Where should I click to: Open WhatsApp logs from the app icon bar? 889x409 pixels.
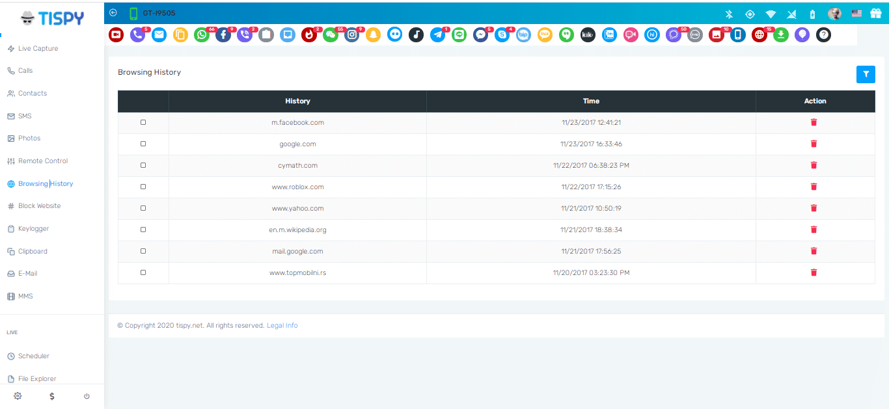202,35
